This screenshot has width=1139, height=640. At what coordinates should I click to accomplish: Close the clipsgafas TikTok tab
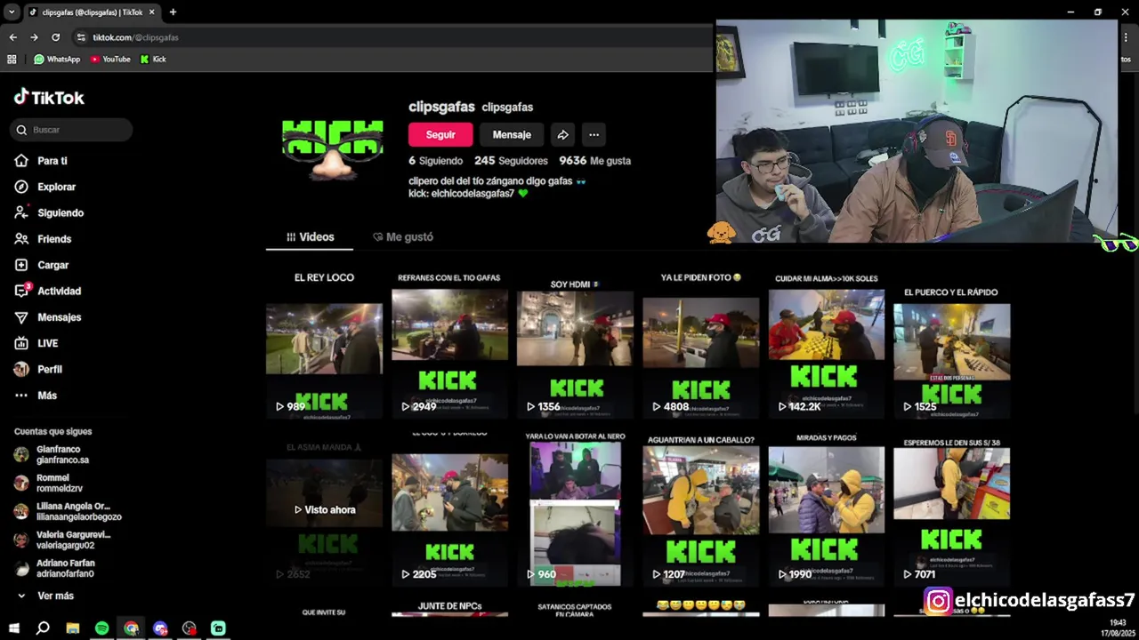[x=151, y=12]
